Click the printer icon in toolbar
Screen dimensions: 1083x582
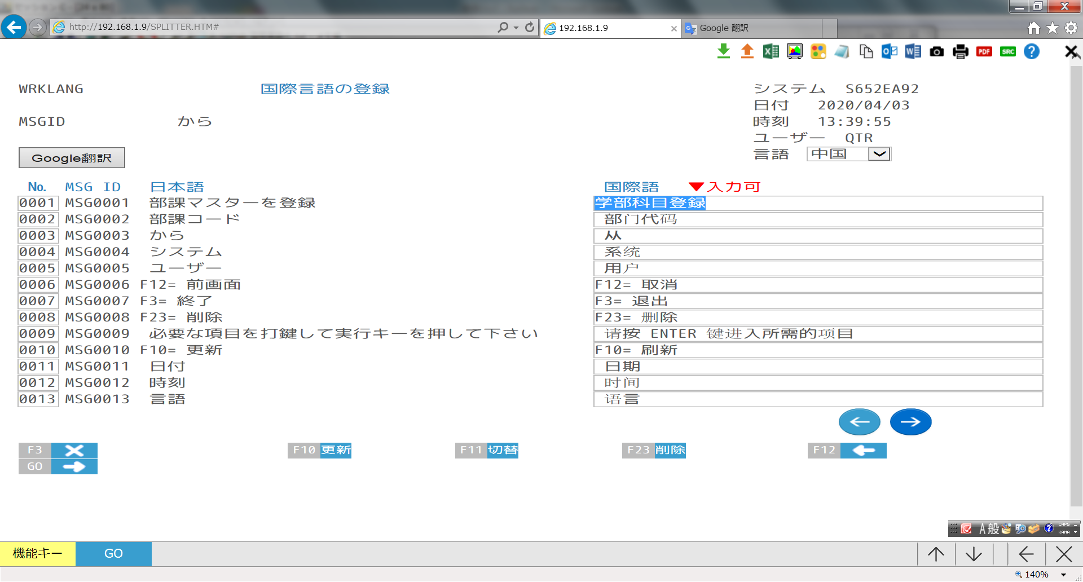pos(960,52)
